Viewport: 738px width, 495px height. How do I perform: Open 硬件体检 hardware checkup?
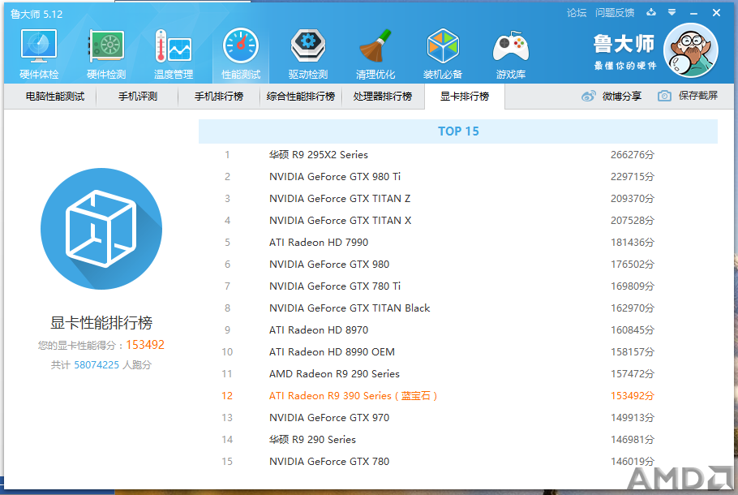[x=39, y=54]
